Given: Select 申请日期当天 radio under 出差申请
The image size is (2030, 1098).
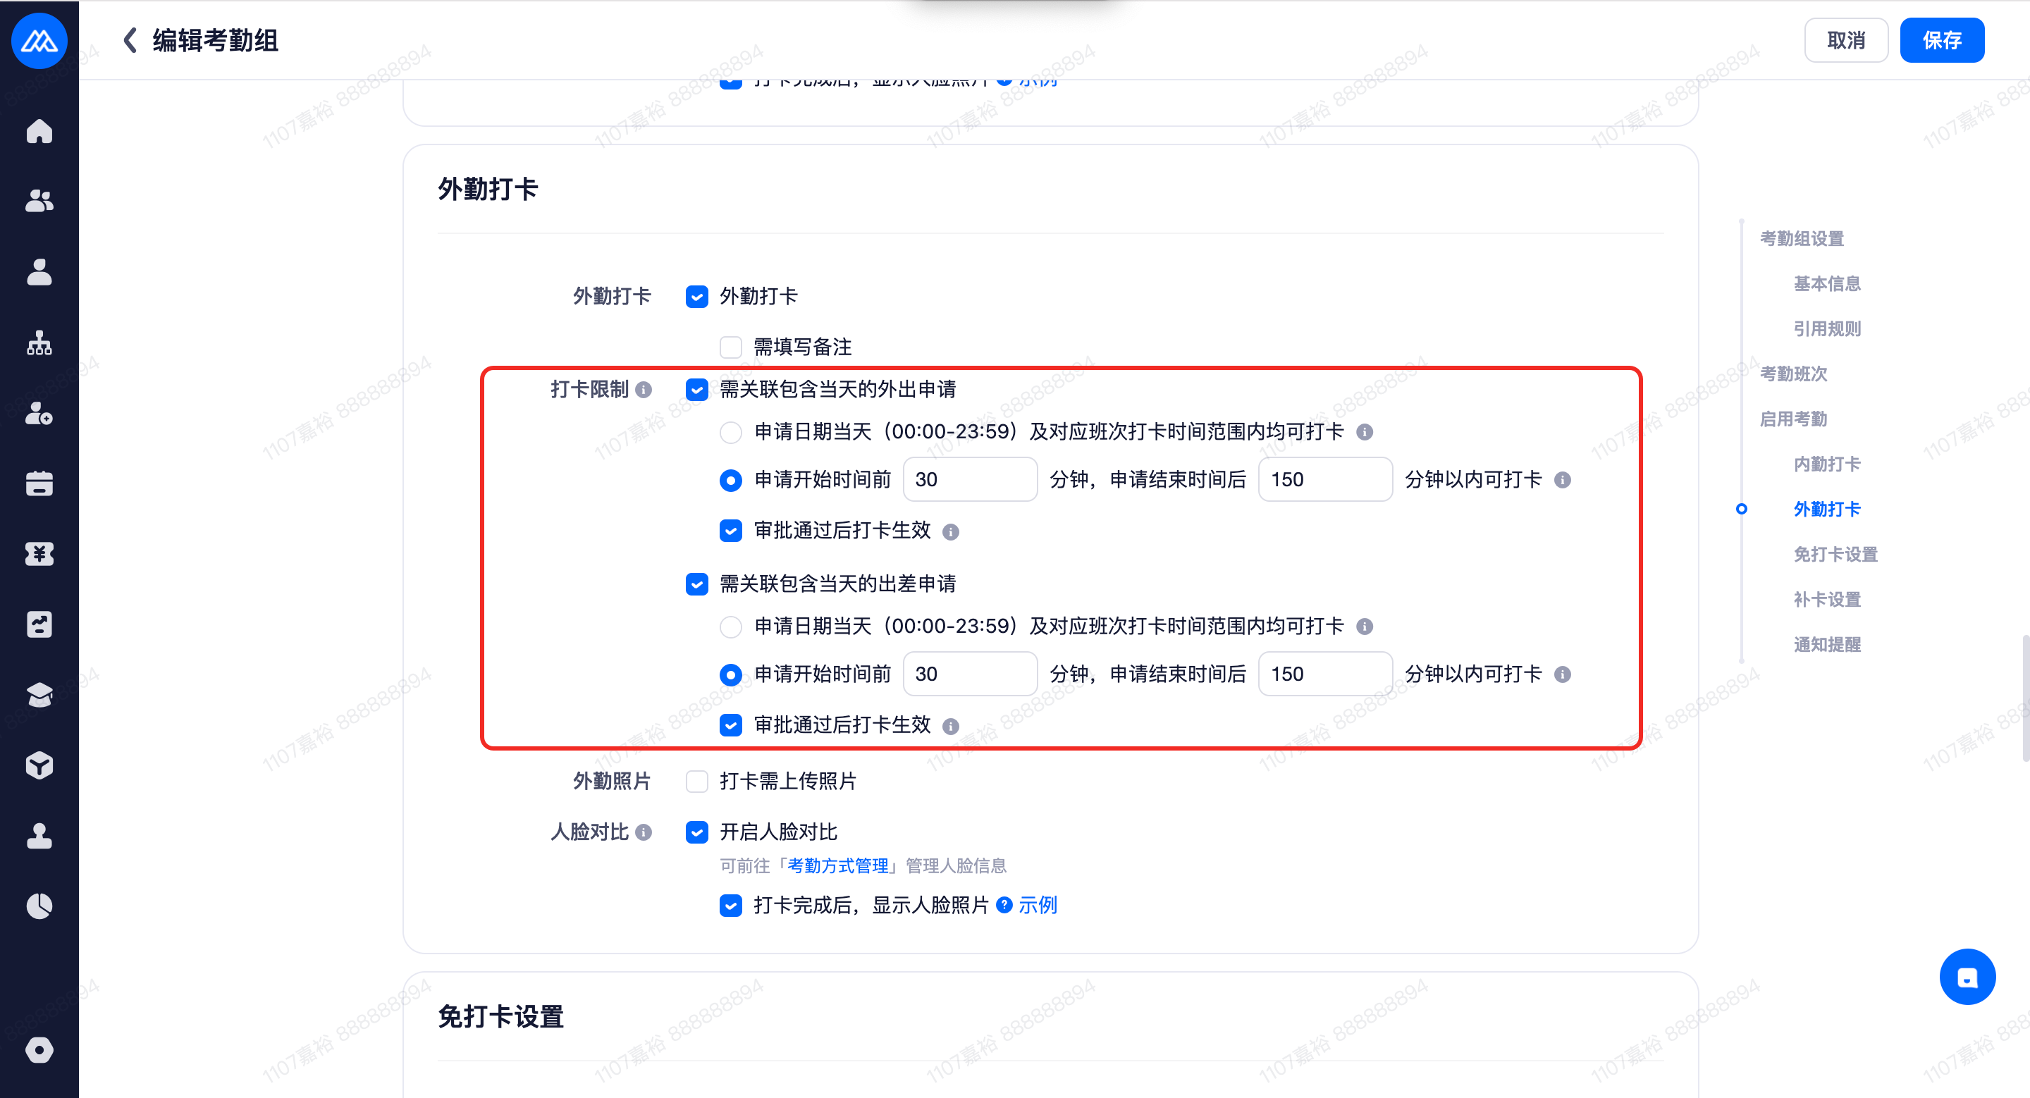Looking at the screenshot, I should coord(730,627).
